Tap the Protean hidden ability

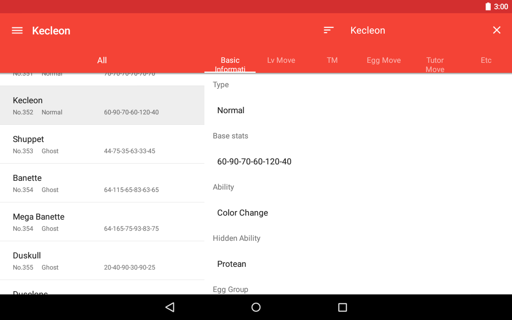click(232, 264)
